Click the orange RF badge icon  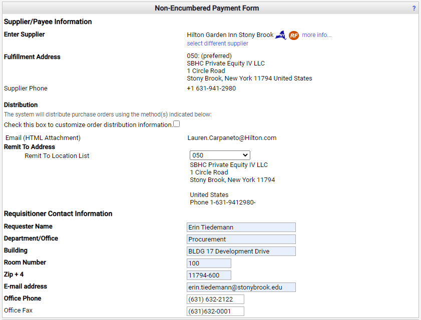(x=294, y=35)
